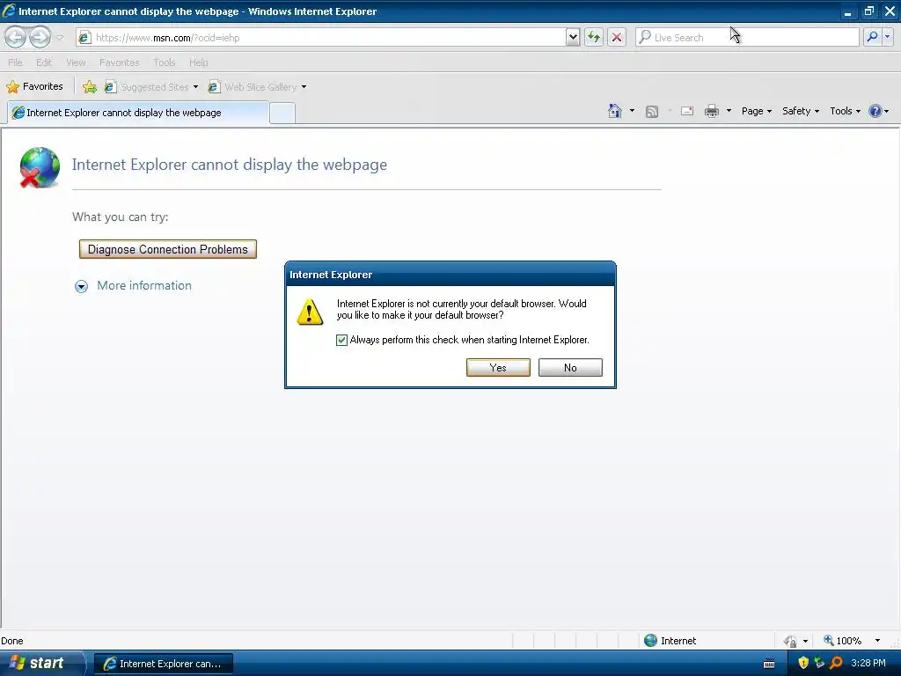The image size is (901, 676).
Task: Click the Live Search input box
Action: (747, 37)
